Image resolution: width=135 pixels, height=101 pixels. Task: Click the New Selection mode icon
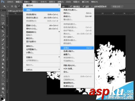click(x=12, y=6)
